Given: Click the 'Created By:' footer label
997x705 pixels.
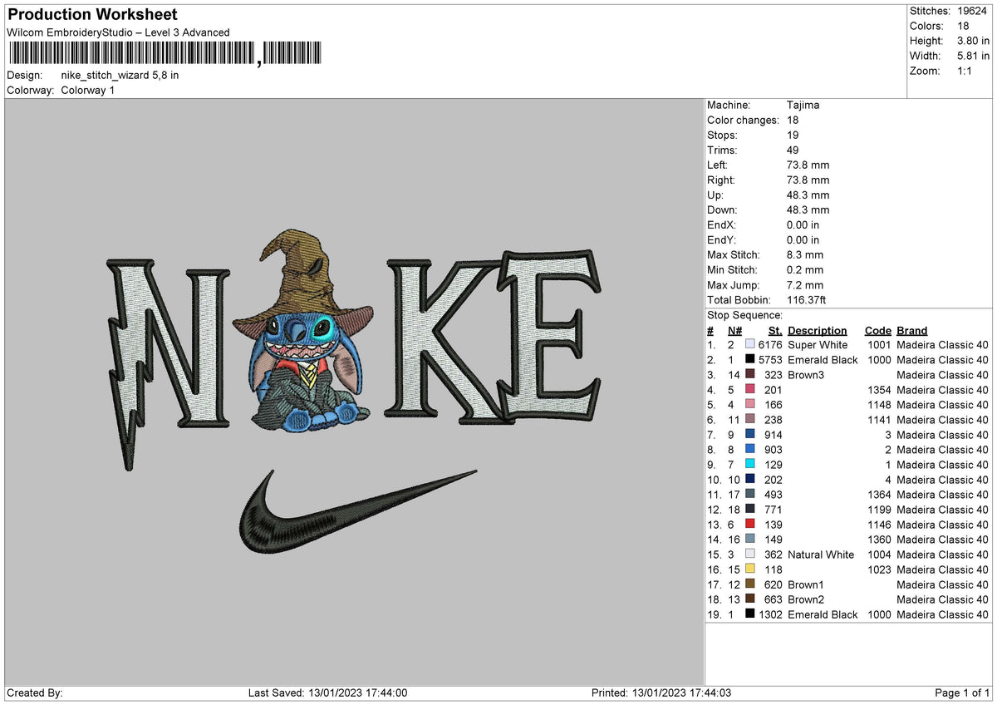Looking at the screenshot, I should click(x=34, y=693).
